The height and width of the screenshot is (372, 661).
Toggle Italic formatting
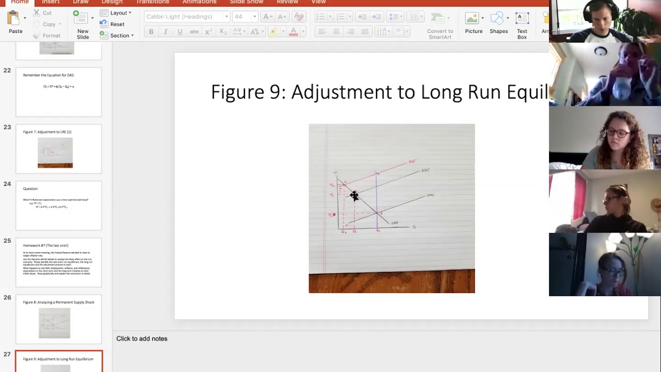coord(165,32)
